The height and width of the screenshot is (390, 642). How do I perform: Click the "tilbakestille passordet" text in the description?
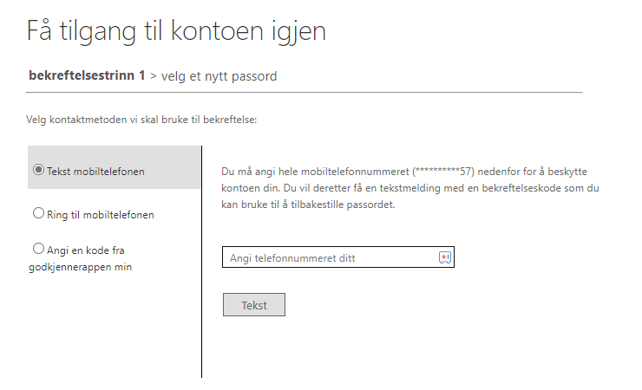tap(343, 205)
